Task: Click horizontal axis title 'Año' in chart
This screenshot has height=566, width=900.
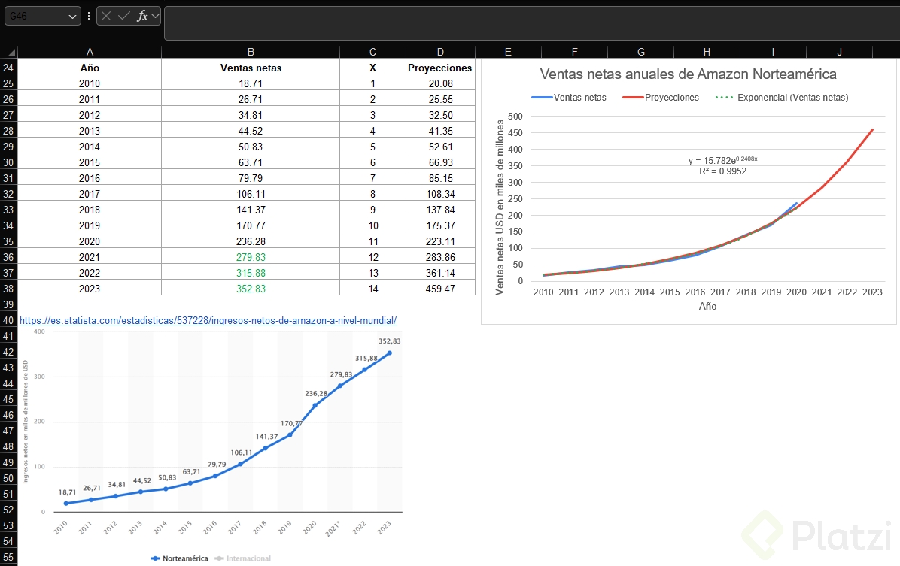Action: (x=707, y=306)
